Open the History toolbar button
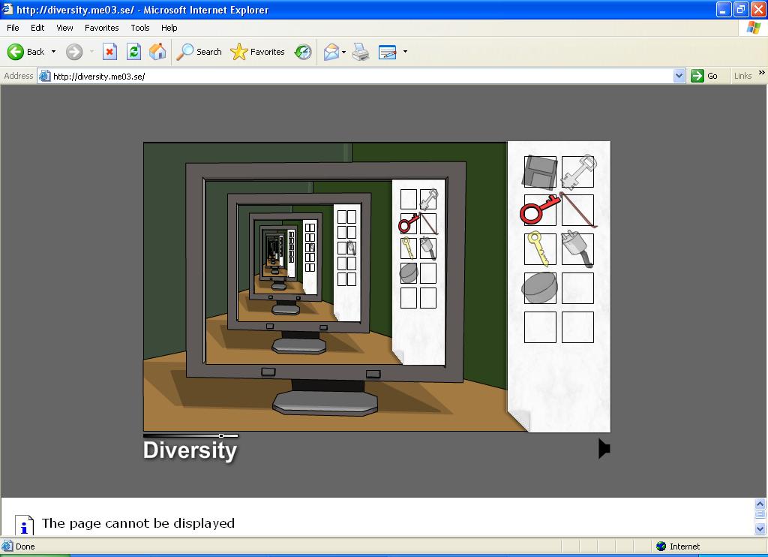Viewport: 768px width, 557px height. click(303, 52)
